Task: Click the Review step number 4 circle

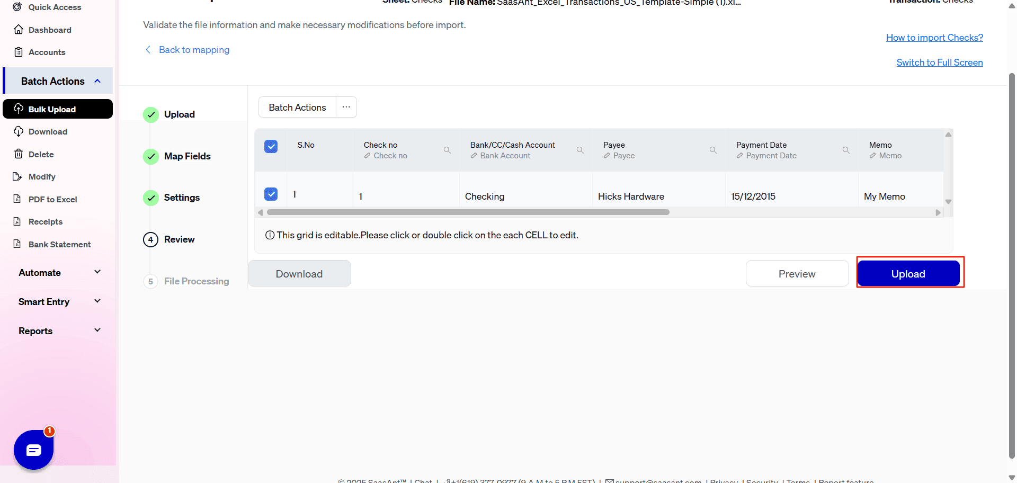Action: 151,239
